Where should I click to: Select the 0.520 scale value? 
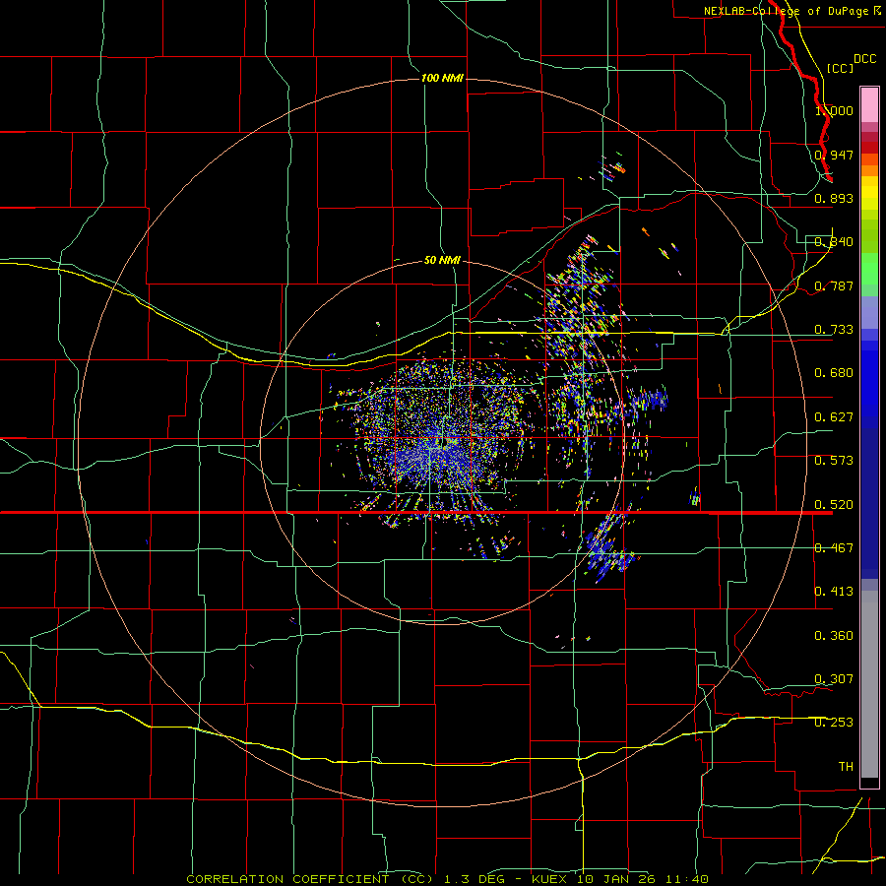click(x=834, y=505)
